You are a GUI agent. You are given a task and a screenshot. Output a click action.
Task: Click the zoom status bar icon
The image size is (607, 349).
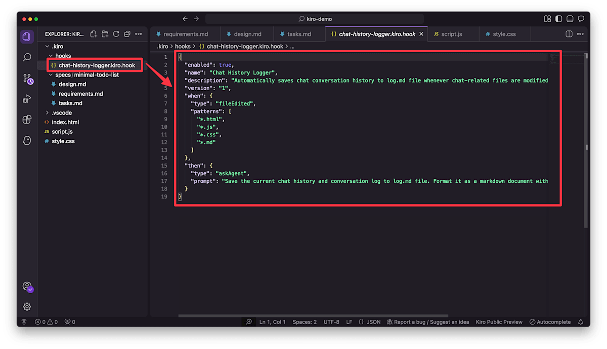point(249,322)
